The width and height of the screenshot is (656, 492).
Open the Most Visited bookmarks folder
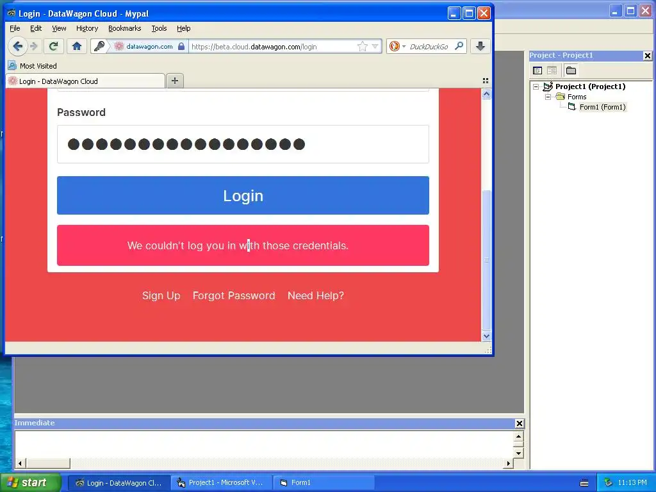[x=32, y=66]
